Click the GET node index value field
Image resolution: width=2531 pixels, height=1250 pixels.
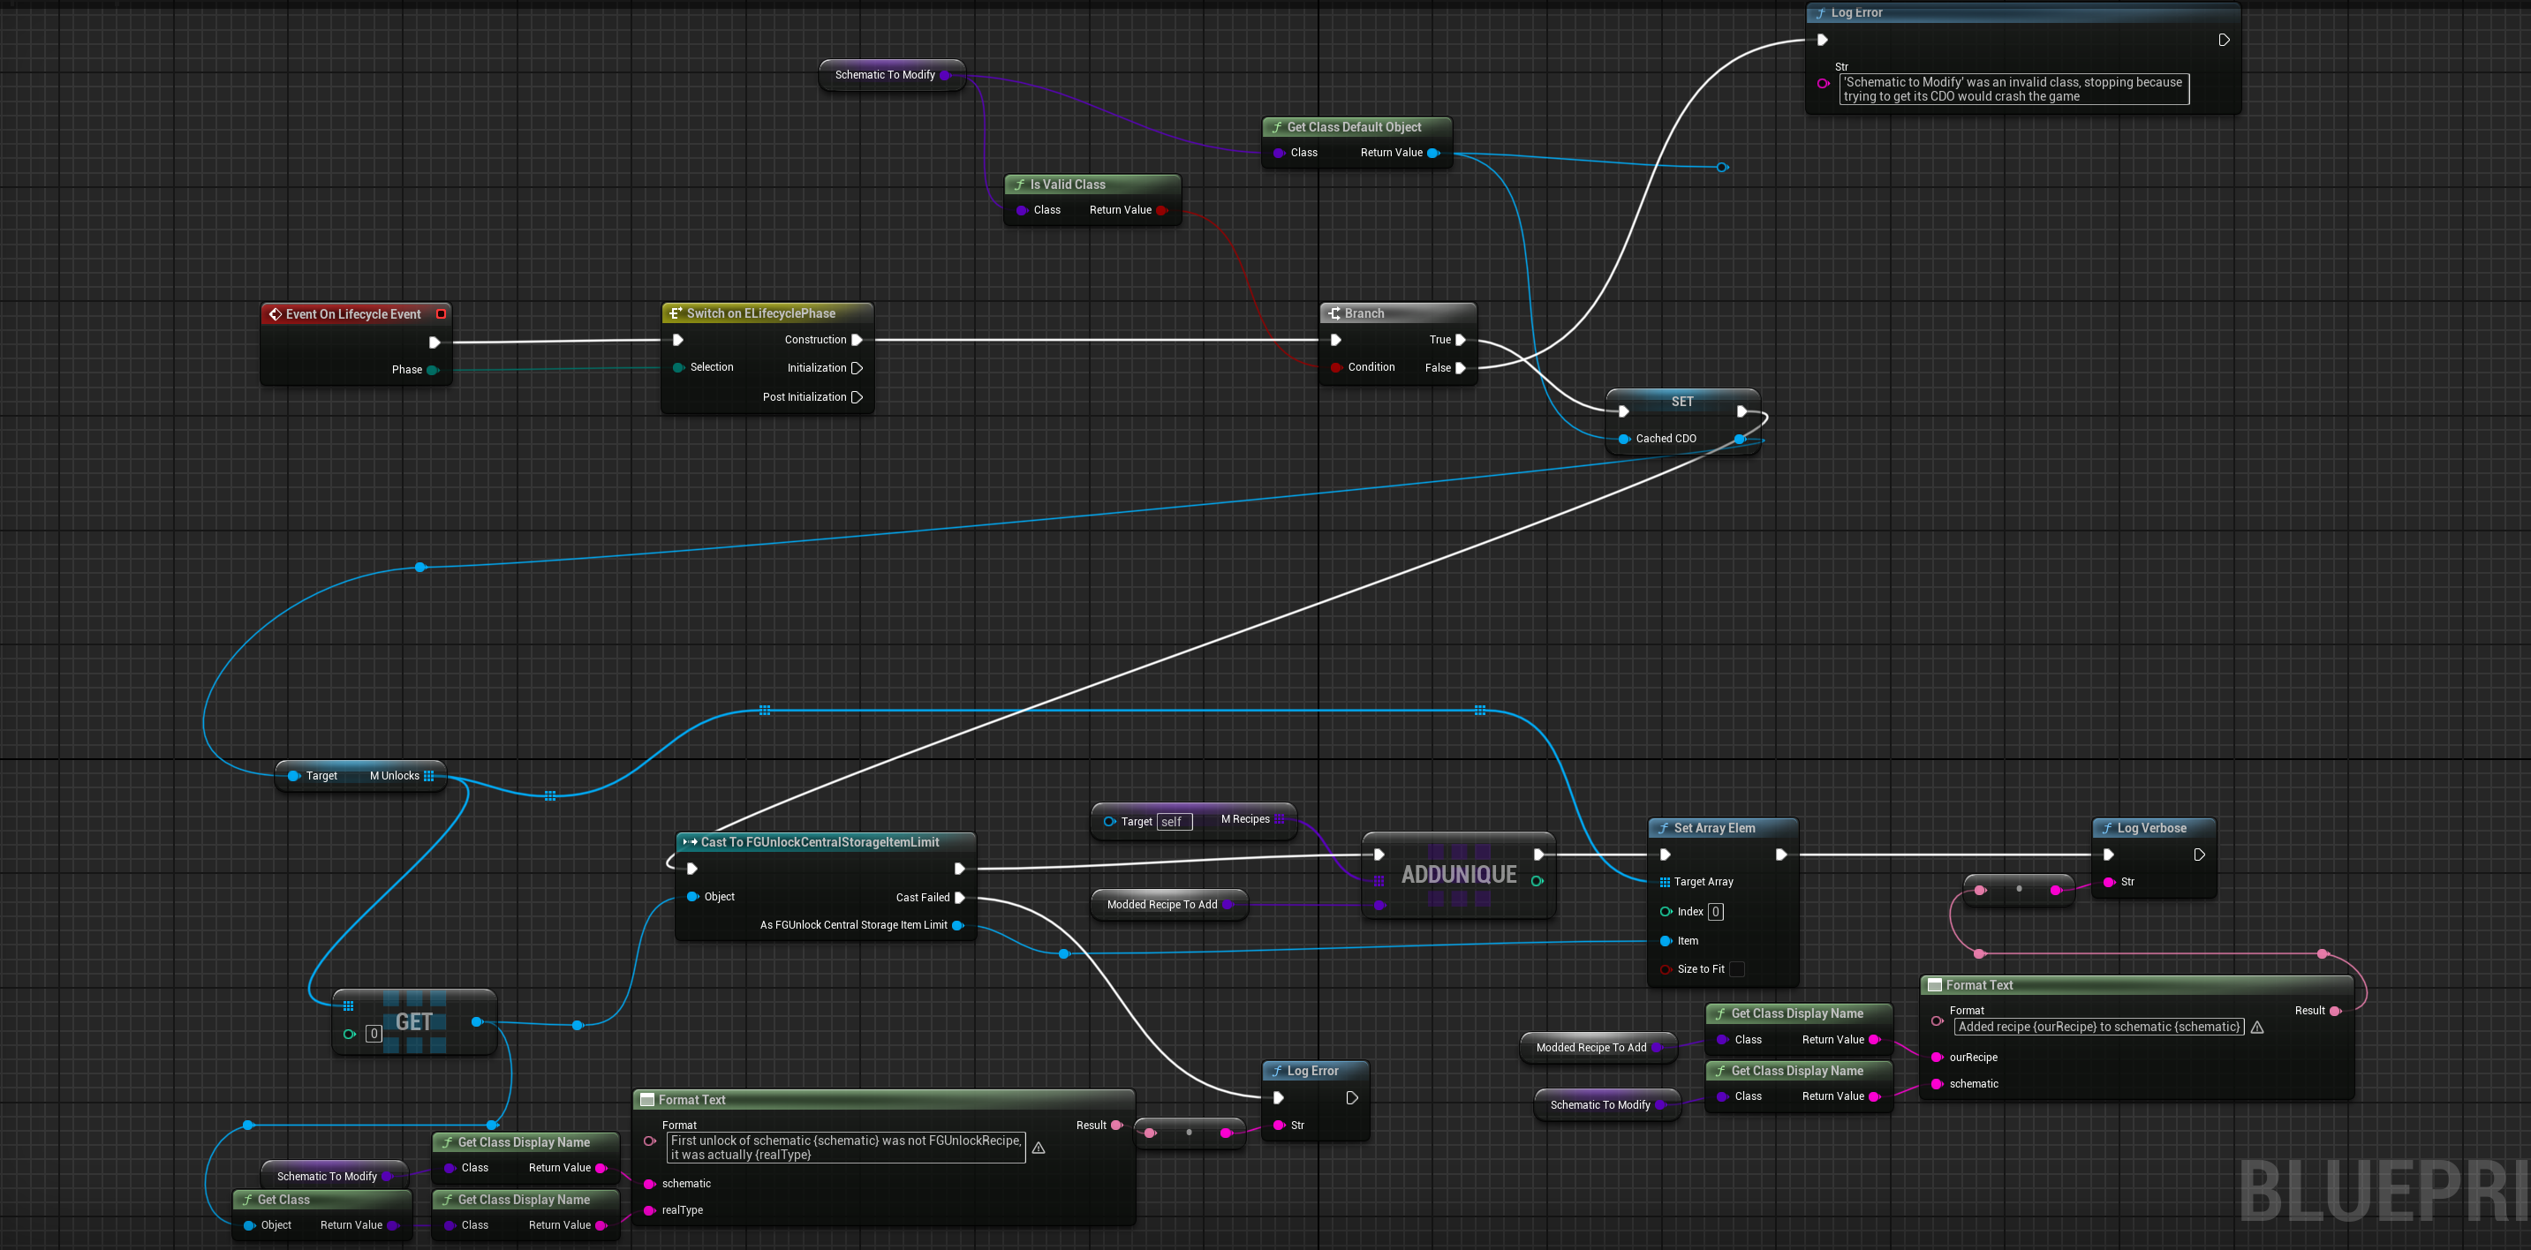[x=374, y=1034]
